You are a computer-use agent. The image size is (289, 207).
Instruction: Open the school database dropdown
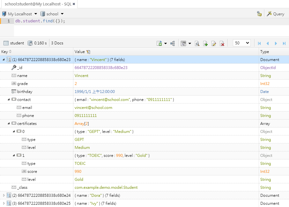coord(62,14)
